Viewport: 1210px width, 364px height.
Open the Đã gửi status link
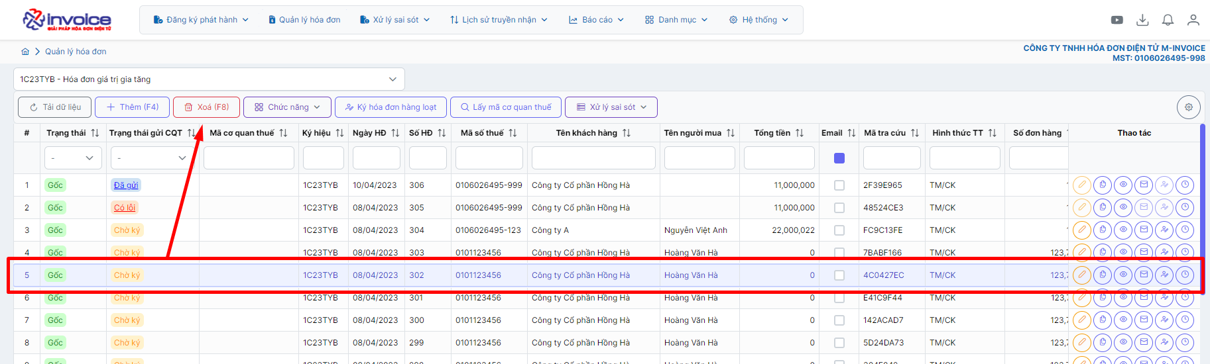tap(126, 185)
